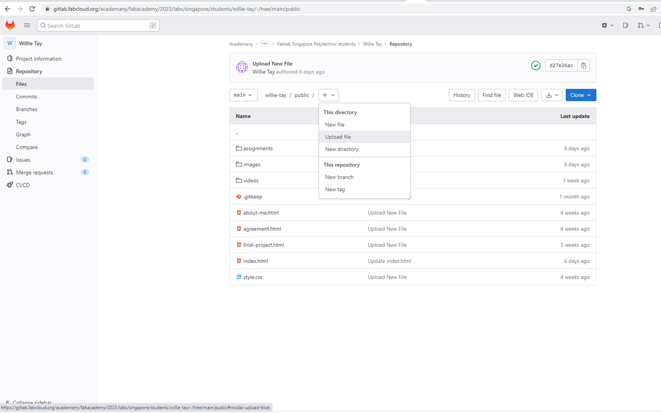
Task: Click the W project avatar in sidebar
Action: pyautogui.click(x=10, y=43)
